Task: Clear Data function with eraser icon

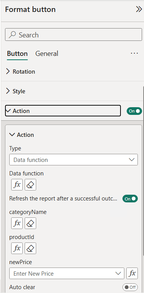Action: click(30, 185)
